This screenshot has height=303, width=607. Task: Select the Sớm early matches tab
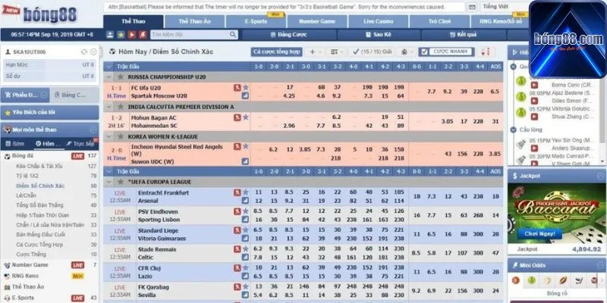[15, 143]
